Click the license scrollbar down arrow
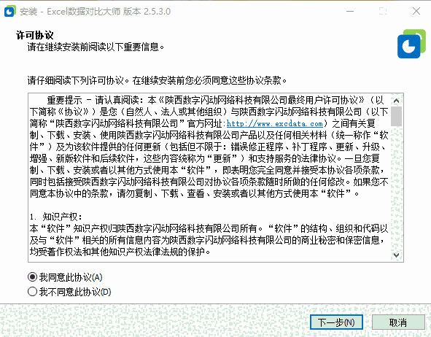This screenshot has height=337, width=431. point(396,255)
